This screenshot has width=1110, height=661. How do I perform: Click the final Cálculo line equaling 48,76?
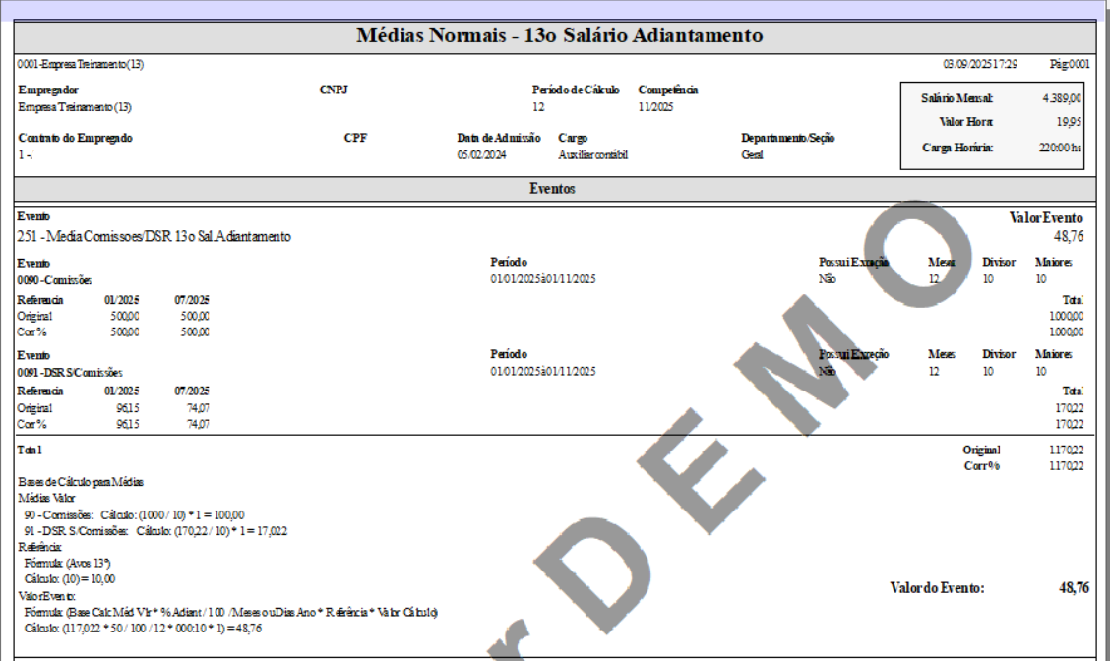coord(143,628)
